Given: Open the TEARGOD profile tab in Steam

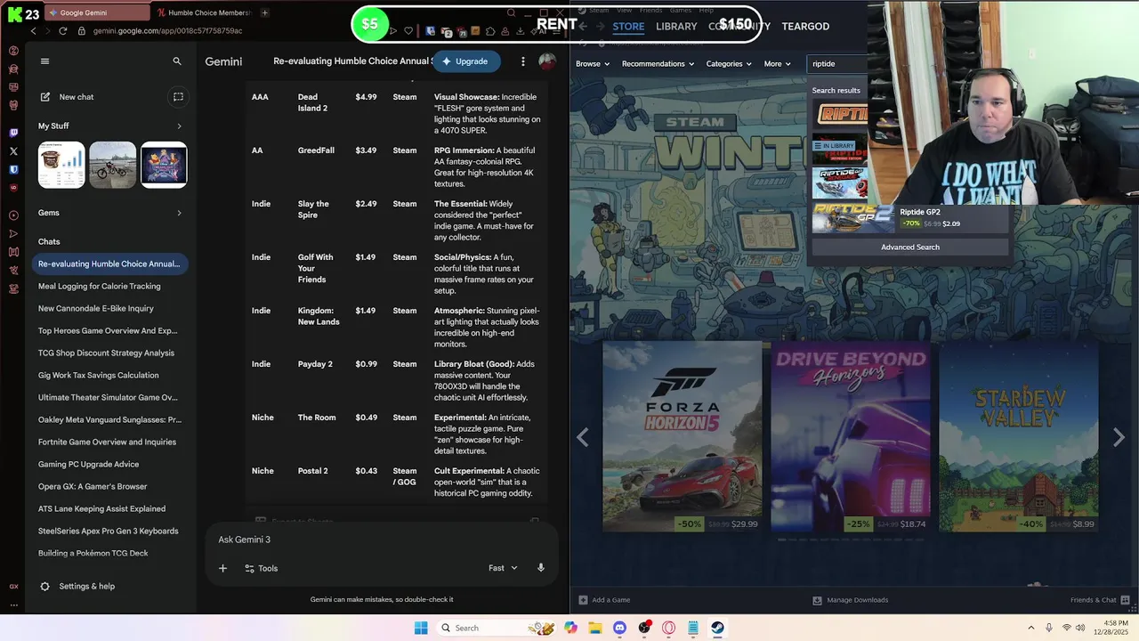Looking at the screenshot, I should coord(805,26).
